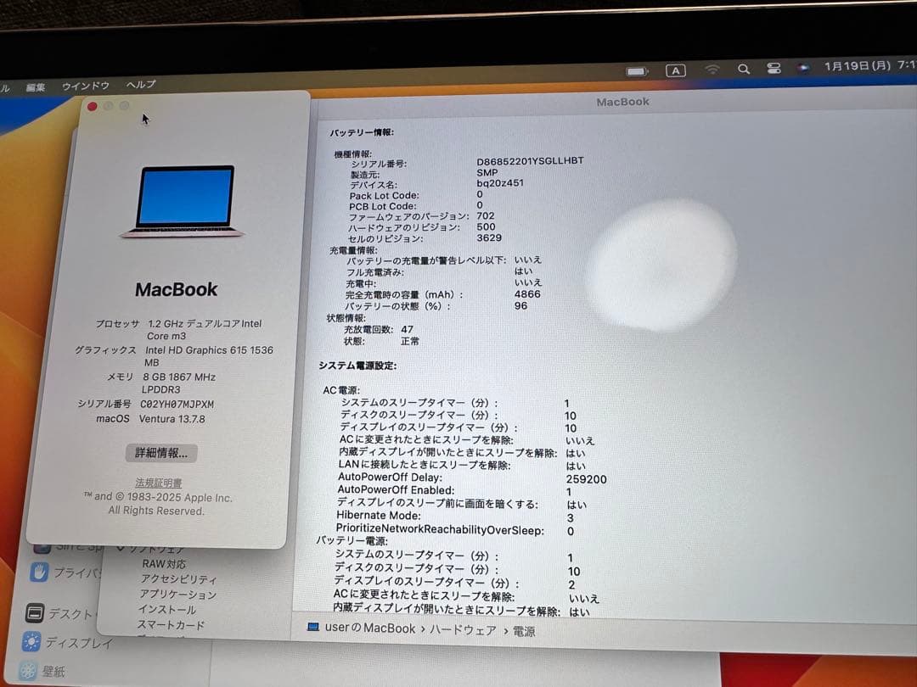Viewport: 917px width, 687px height.
Task: Show the battery status menu
Action: coord(636,71)
